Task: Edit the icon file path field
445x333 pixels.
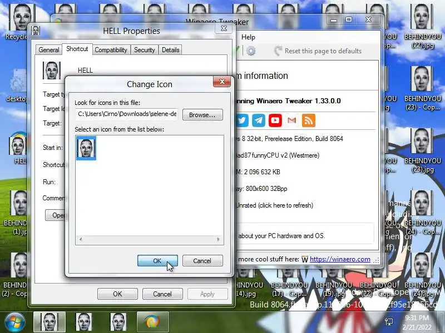Action: (127, 114)
